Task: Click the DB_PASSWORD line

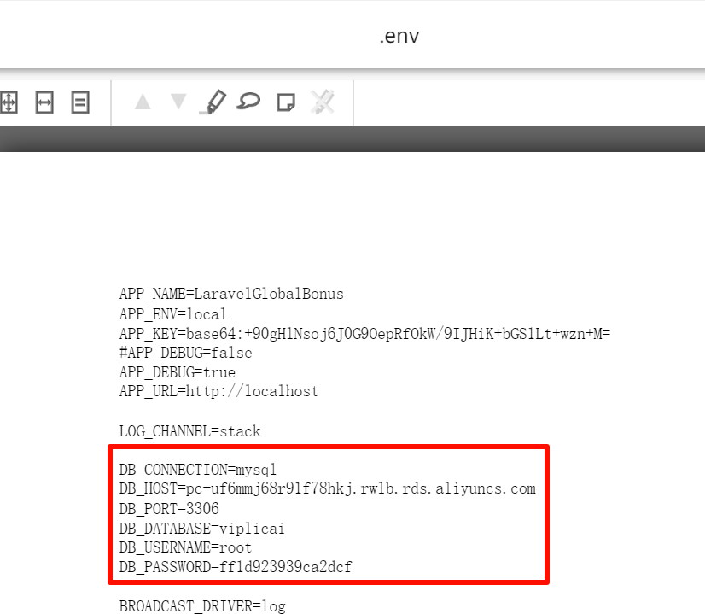Action: click(236, 567)
